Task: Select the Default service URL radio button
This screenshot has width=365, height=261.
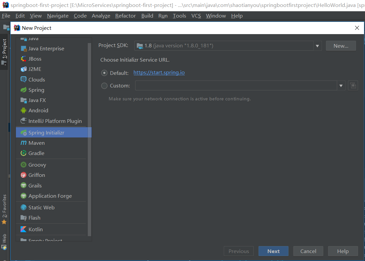Action: pos(104,73)
